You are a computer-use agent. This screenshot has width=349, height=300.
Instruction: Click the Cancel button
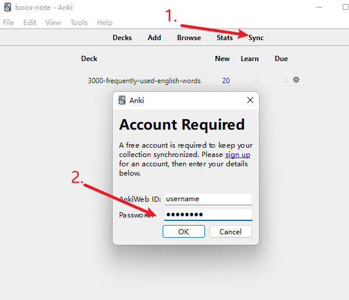231,231
